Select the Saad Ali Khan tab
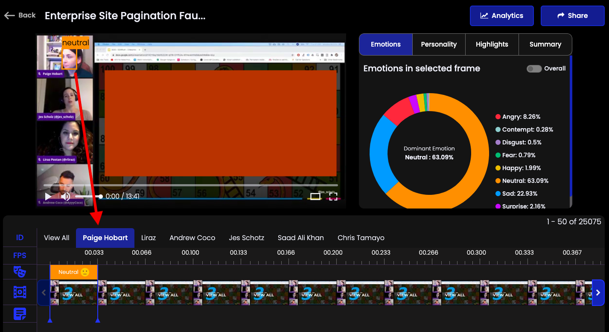This screenshot has height=332, width=609. 301,238
